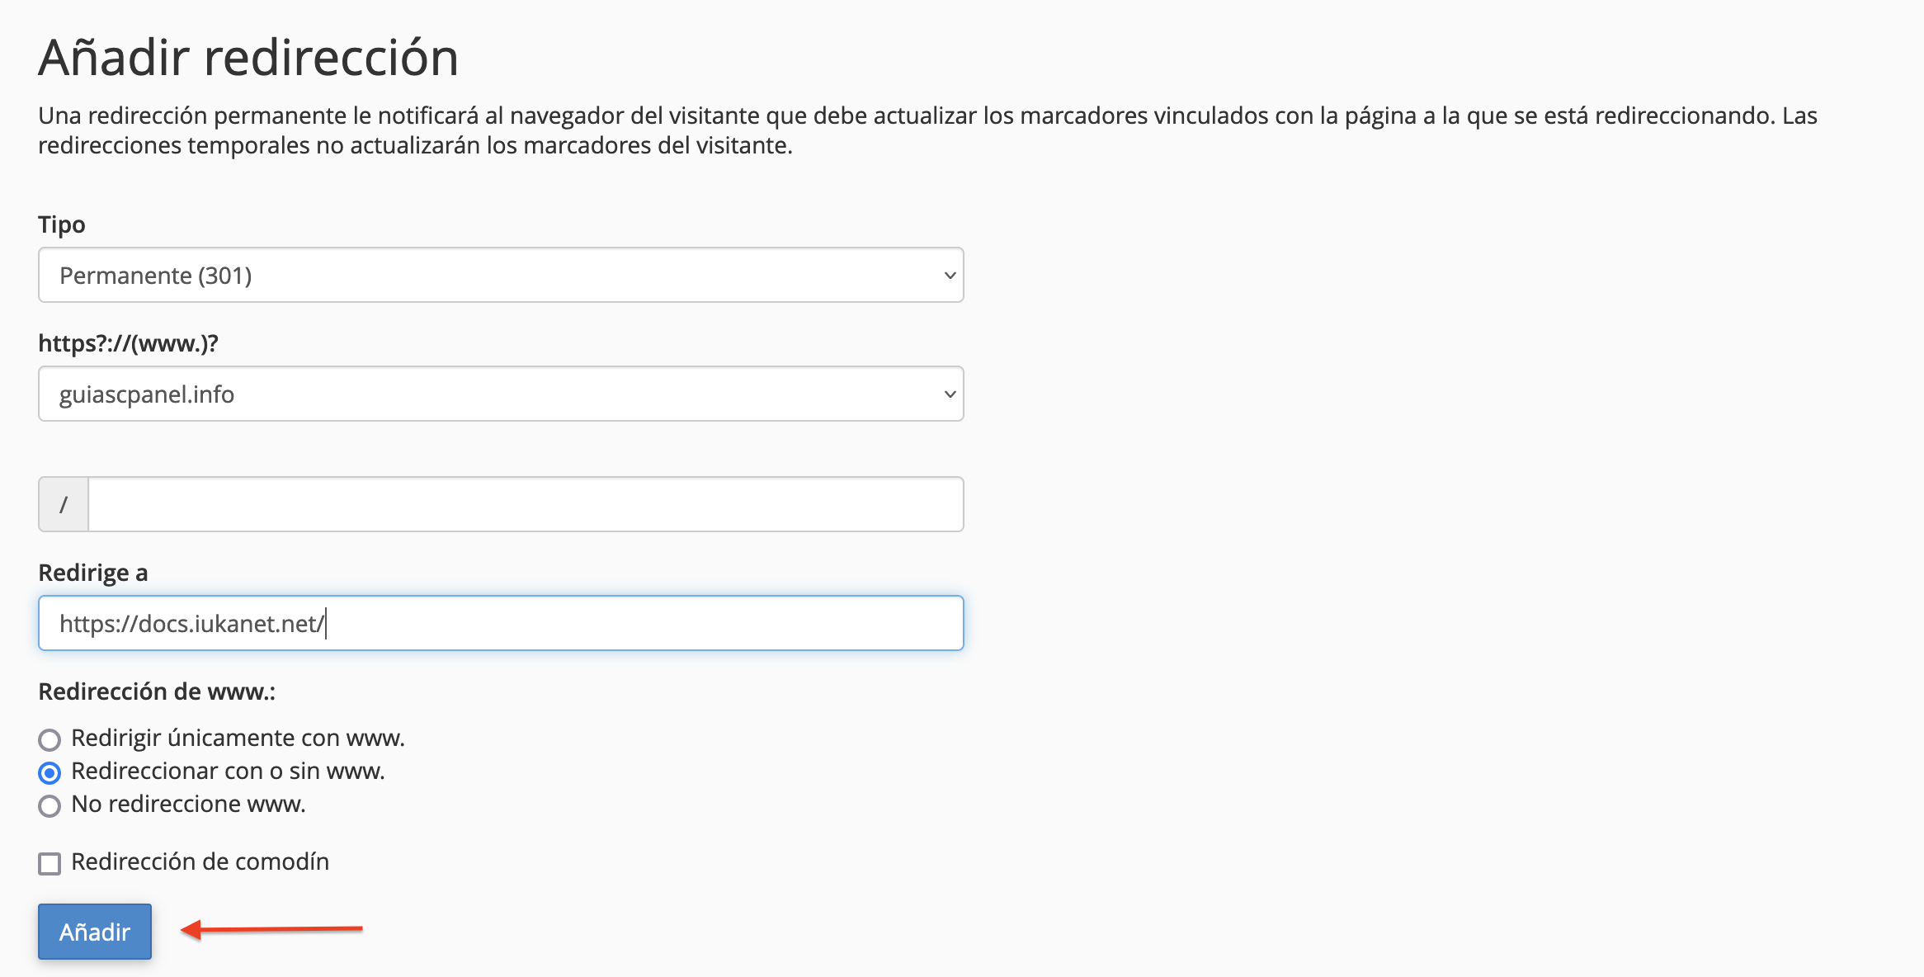This screenshot has height=977, width=1924.
Task: Focus the empty path field after the slash
Action: pos(526,504)
